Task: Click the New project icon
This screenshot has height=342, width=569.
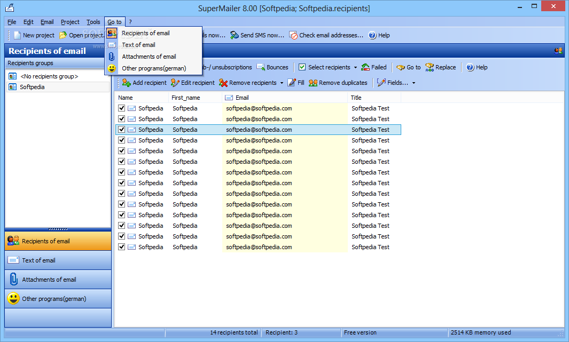Action: pyautogui.click(x=17, y=35)
